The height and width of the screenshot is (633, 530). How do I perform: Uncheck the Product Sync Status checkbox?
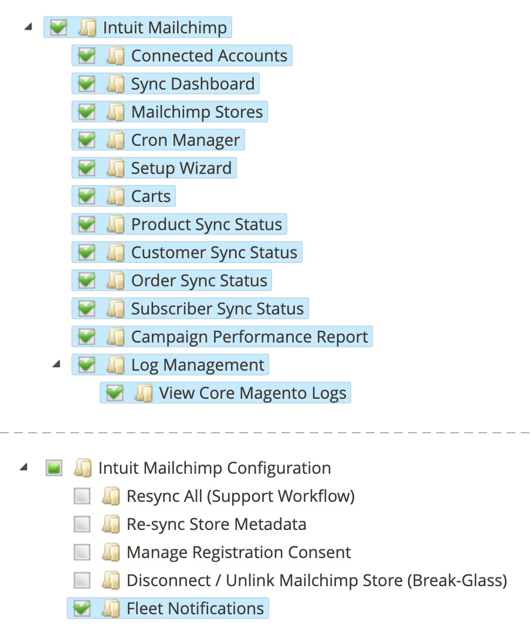(87, 224)
